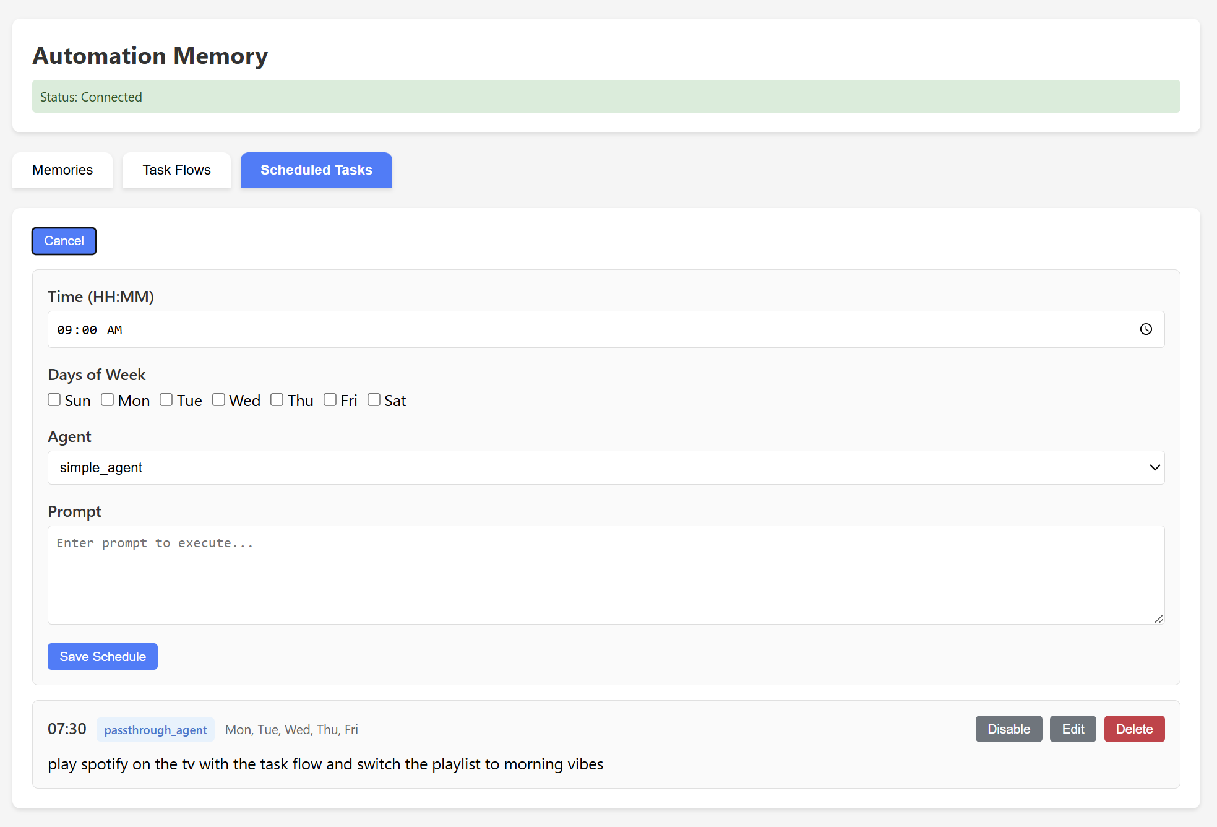Enable the Wed checkbox
Viewport: 1217px width, 827px height.
[x=219, y=400]
